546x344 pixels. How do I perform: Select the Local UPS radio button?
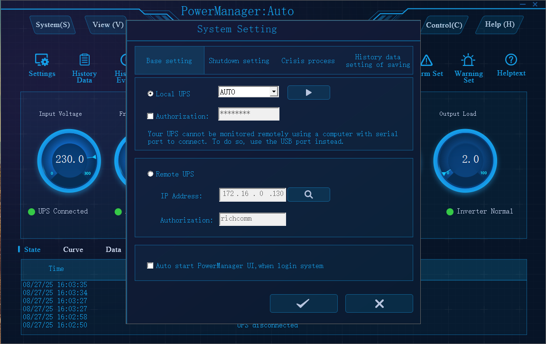point(151,94)
